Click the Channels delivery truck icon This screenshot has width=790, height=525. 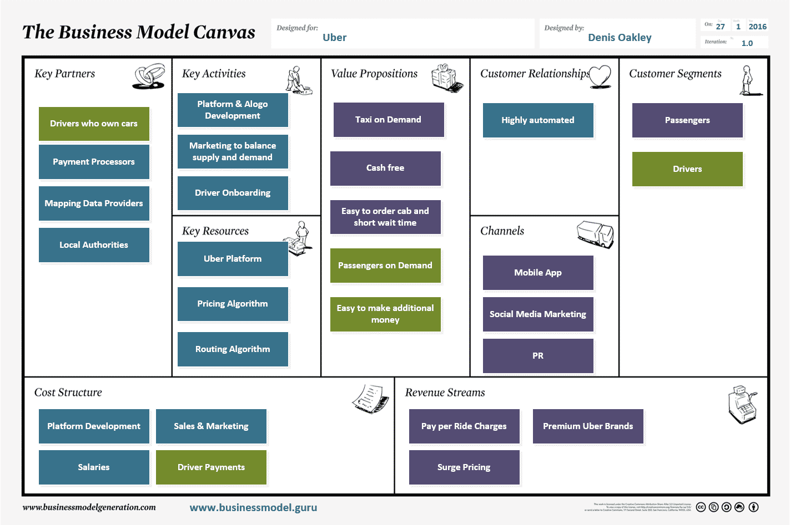click(x=595, y=235)
